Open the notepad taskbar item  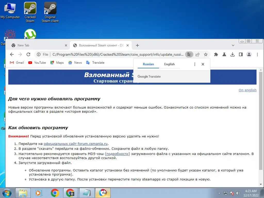click(87, 193)
